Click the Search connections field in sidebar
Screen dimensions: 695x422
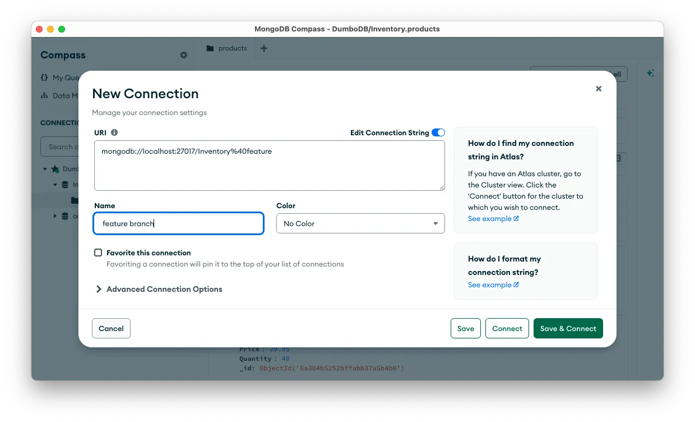pyautogui.click(x=60, y=146)
